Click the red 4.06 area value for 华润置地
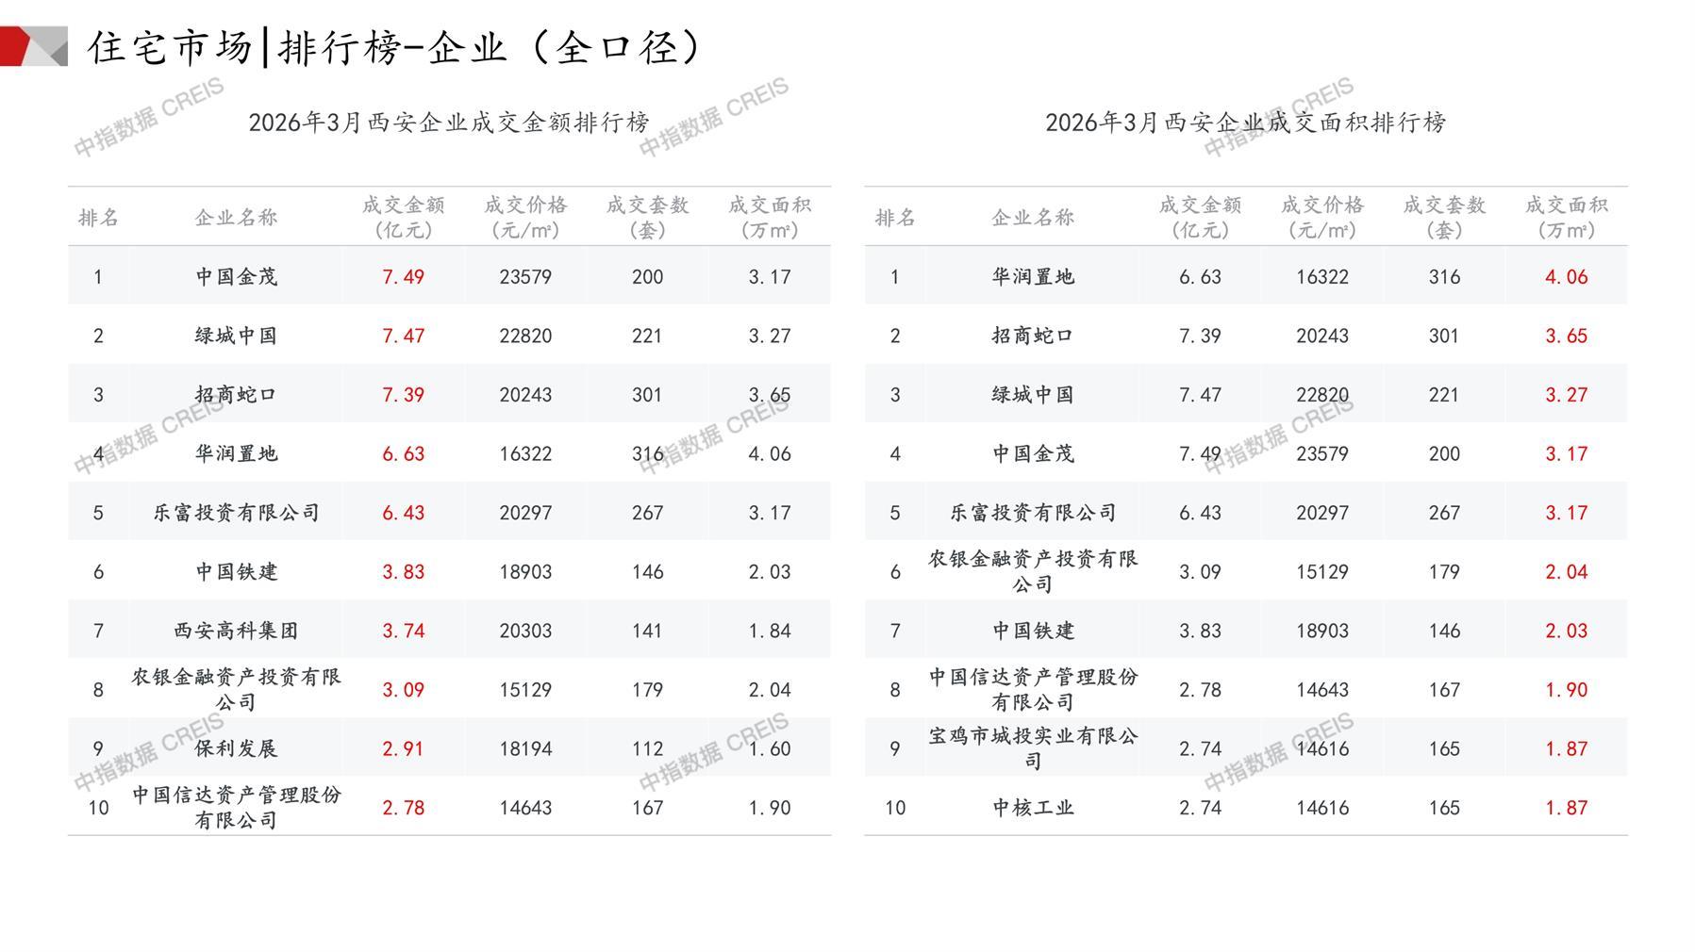This screenshot has width=1695, height=952. [x=1566, y=277]
